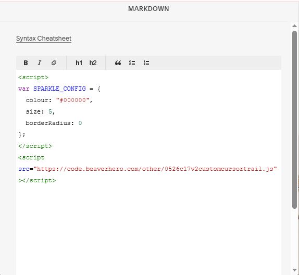Click the "};" closing brace line

click(x=22, y=134)
